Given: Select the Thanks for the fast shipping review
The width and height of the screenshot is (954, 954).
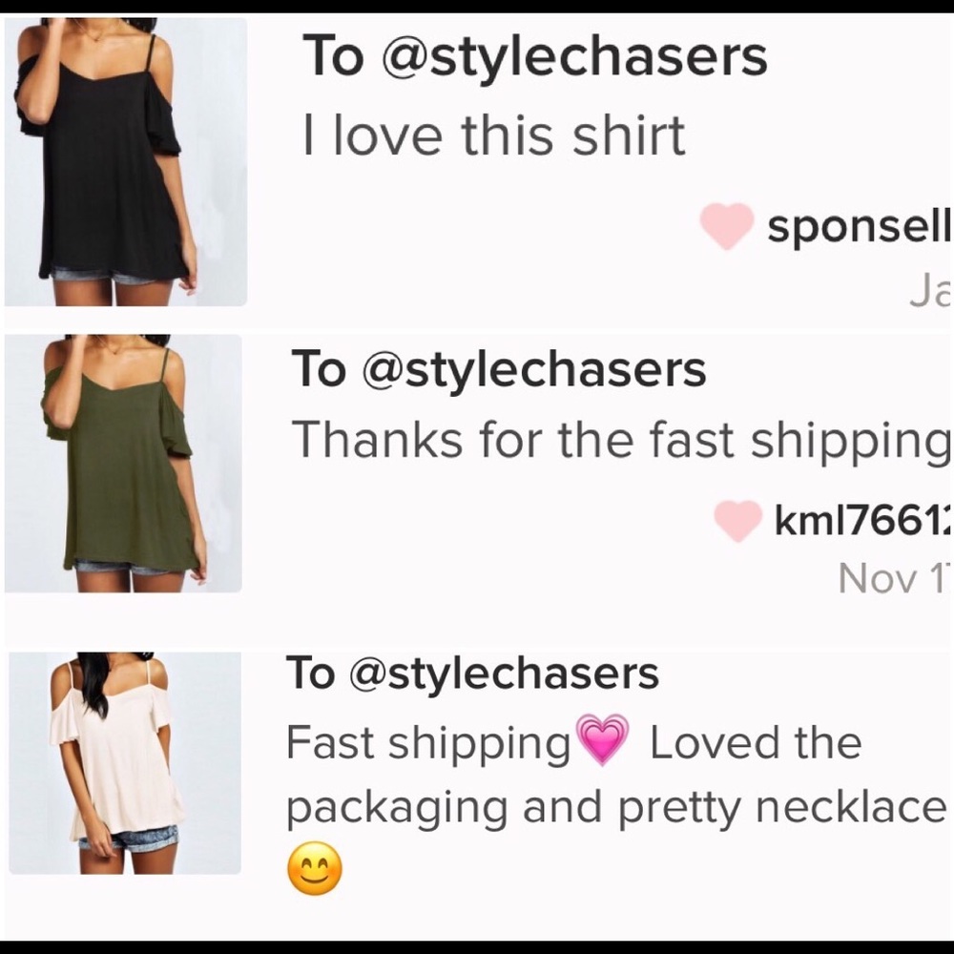Looking at the screenshot, I should click(620, 440).
